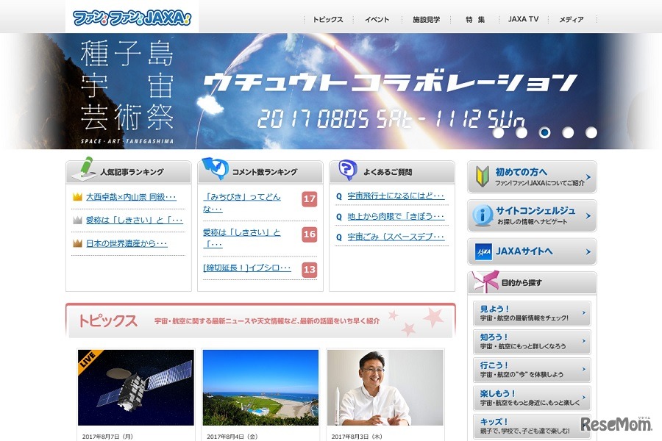Image resolution: width=662 pixels, height=441 pixels.
Task: Open the ranked article 愛称は「しきさい」と「
Action: click(x=135, y=220)
